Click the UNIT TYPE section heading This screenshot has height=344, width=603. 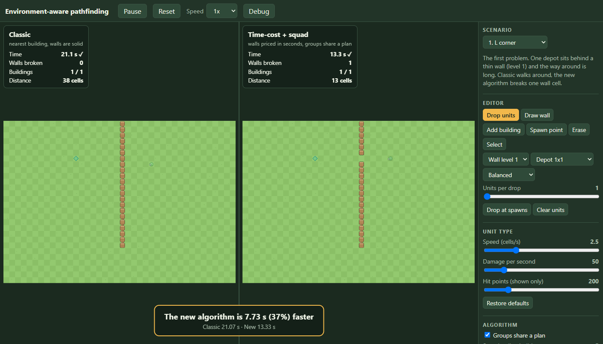(x=498, y=232)
